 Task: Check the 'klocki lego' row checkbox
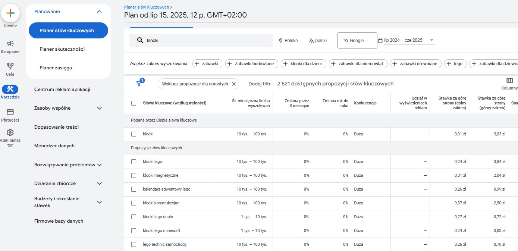134,161
